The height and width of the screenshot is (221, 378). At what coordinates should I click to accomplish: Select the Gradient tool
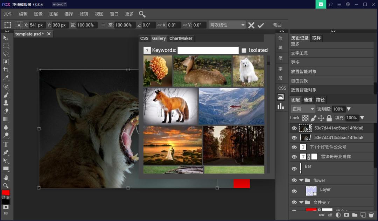coord(5,119)
